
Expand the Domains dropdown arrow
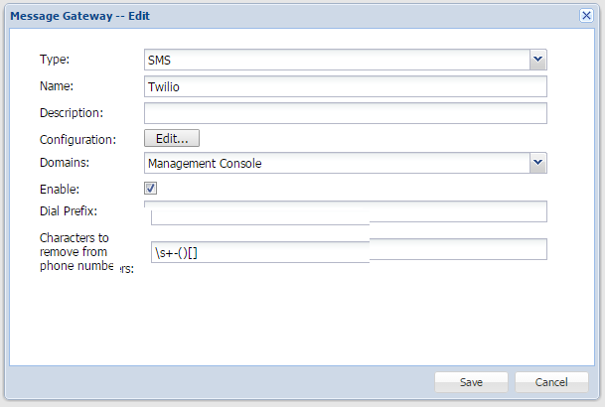click(x=537, y=163)
